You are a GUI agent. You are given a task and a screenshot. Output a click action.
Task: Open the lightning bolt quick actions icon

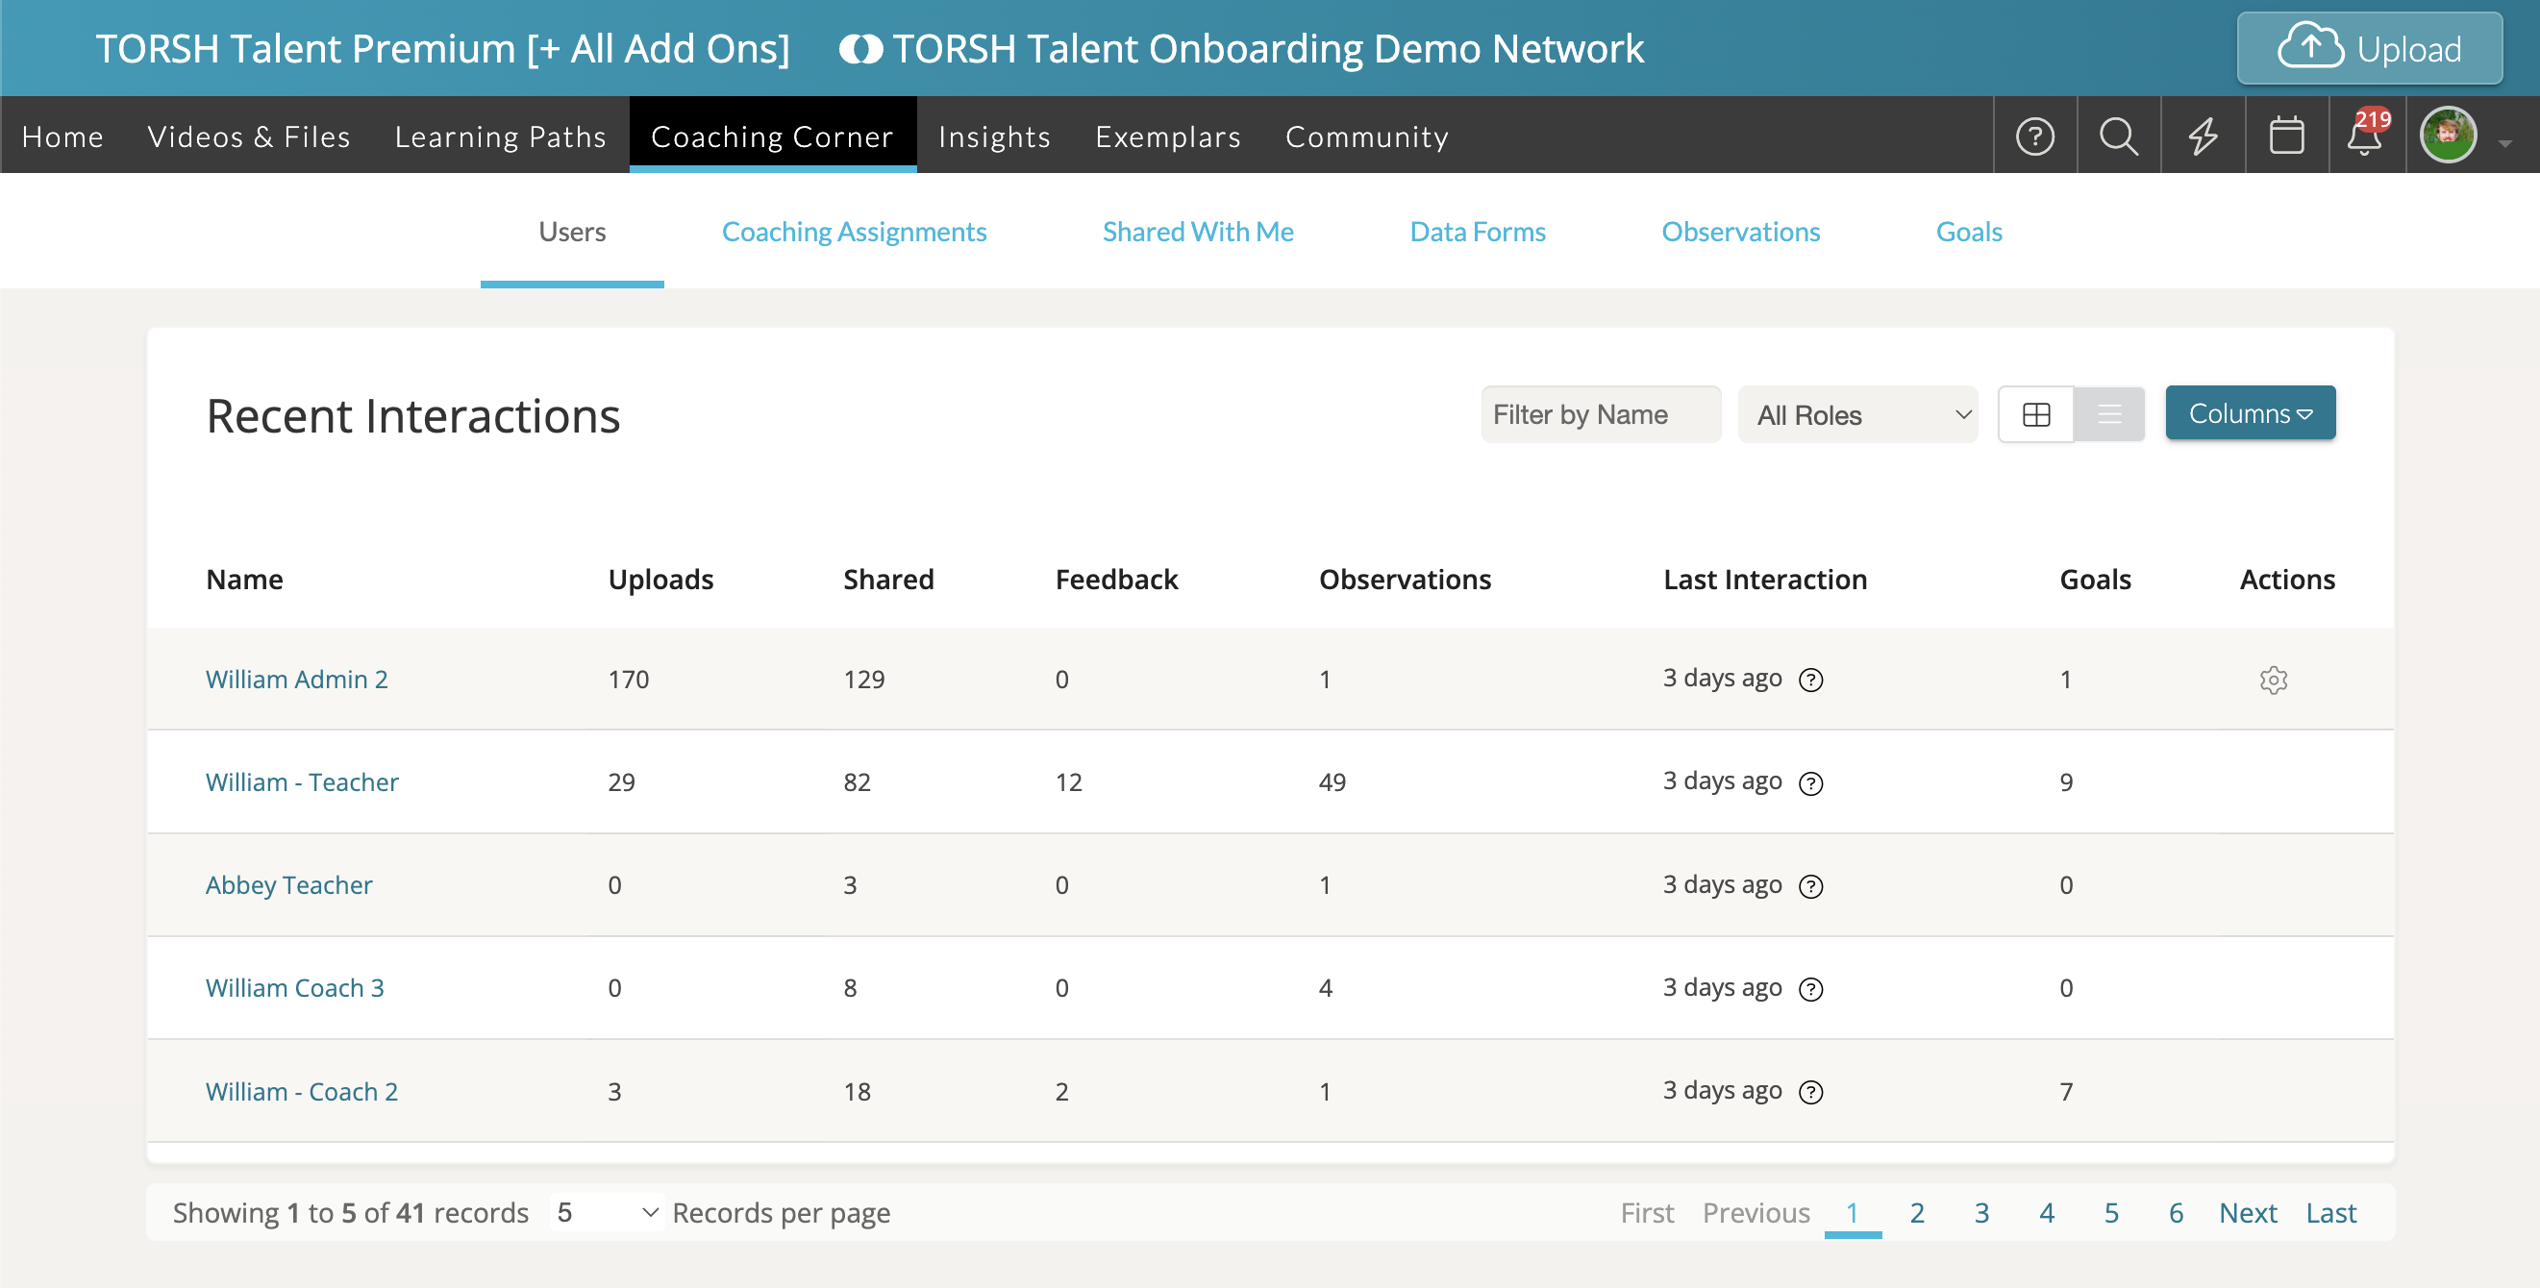[x=2202, y=136]
